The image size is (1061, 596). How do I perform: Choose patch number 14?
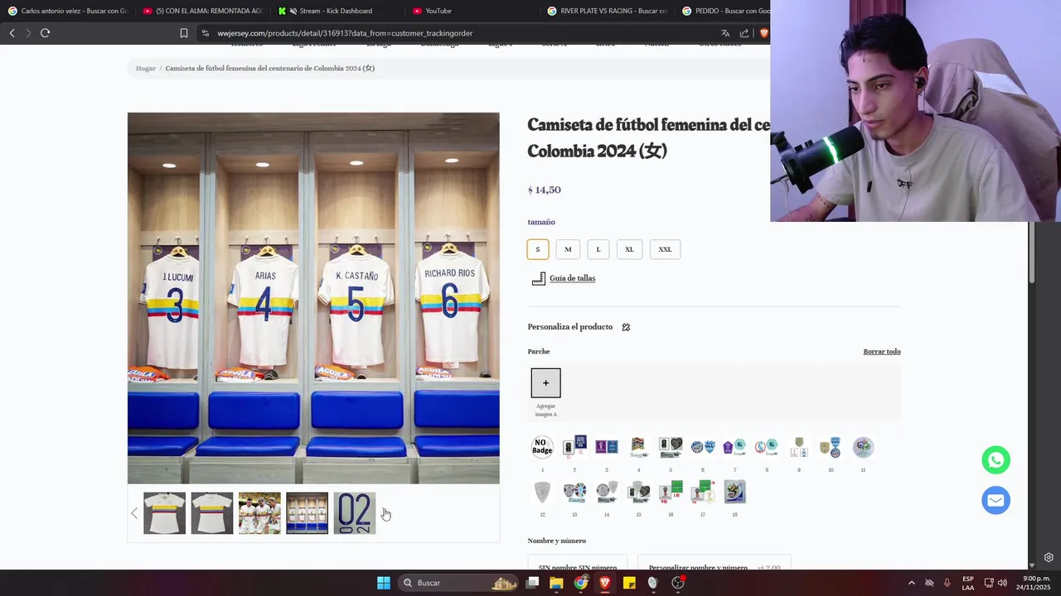click(x=607, y=492)
